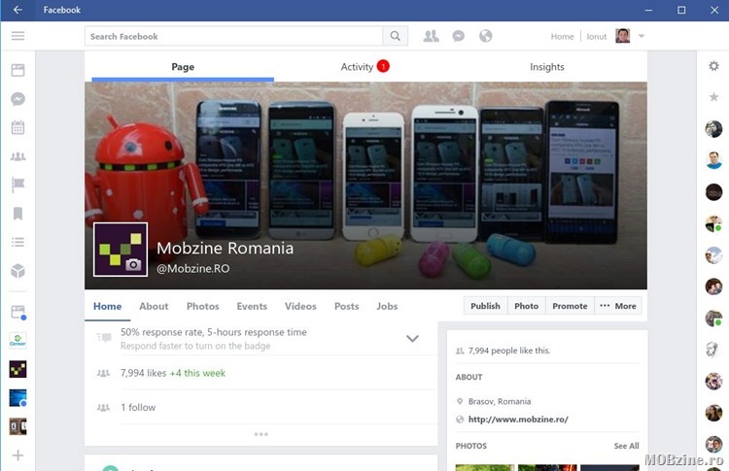
Task: Open Mobzine page shortcut in sidebar
Action: click(x=17, y=369)
